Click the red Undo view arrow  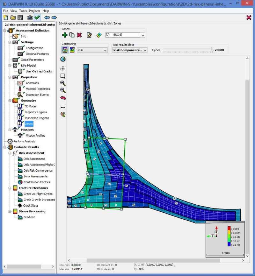point(63,98)
